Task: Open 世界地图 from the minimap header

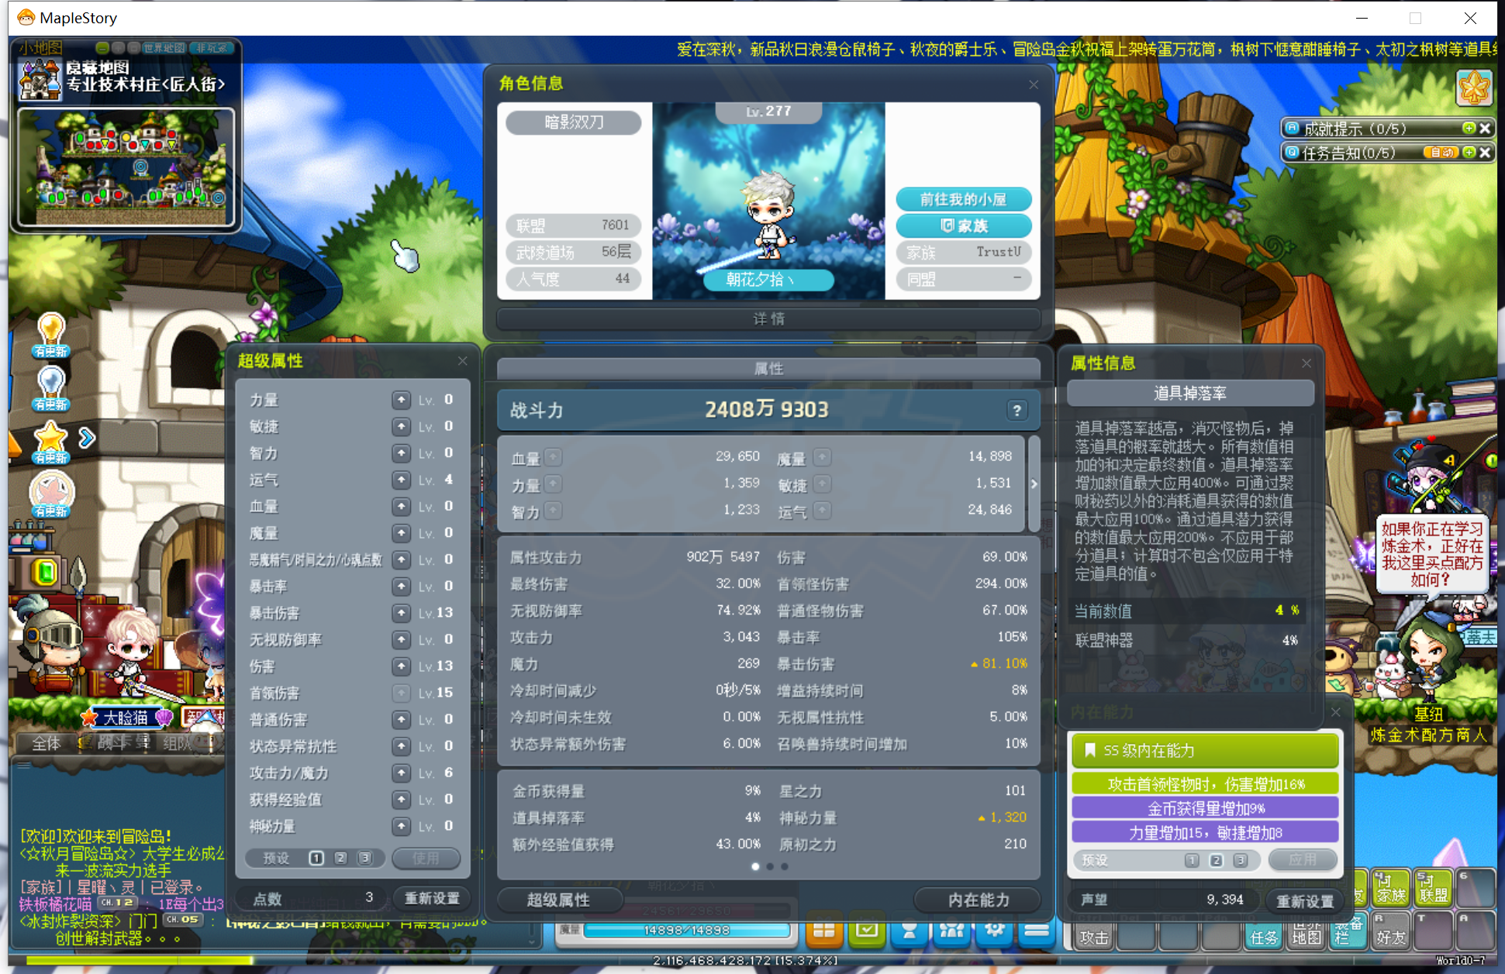Action: click(x=164, y=48)
